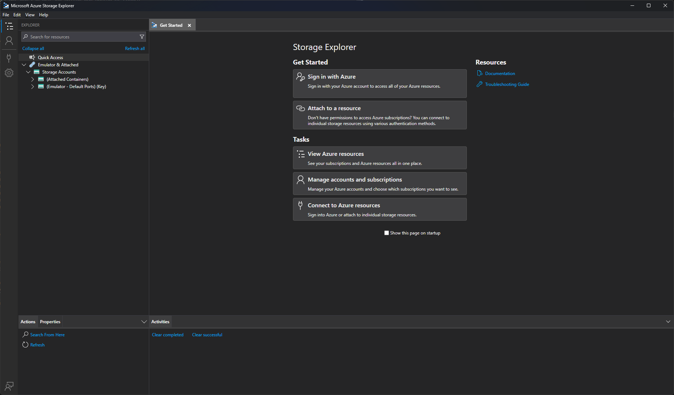Collapse the Activities panel chevron
This screenshot has width=674, height=395.
(668, 322)
